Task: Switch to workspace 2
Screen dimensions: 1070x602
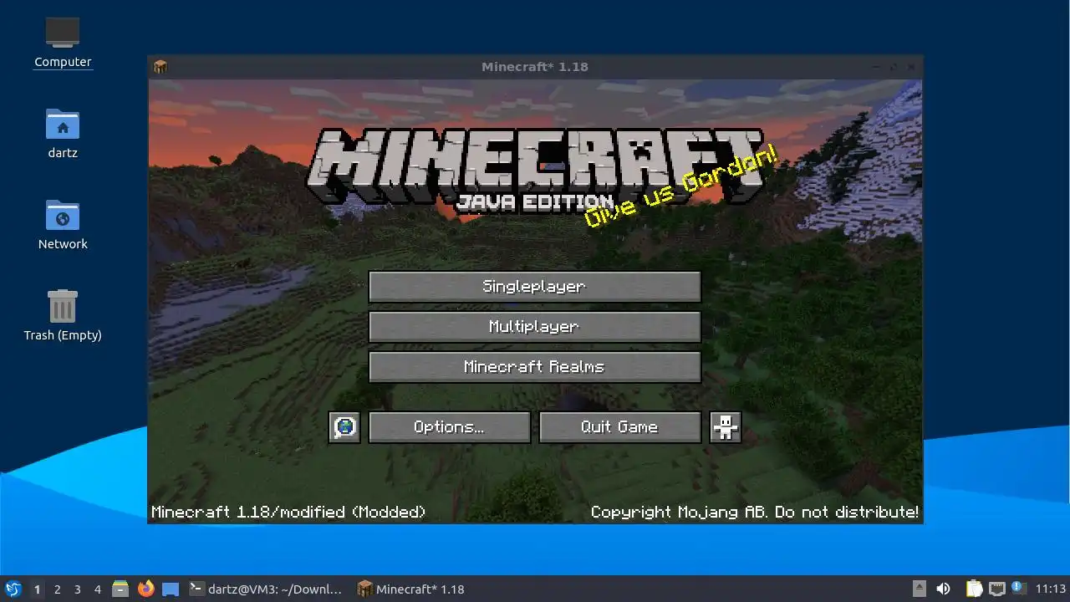Action: tap(57, 589)
